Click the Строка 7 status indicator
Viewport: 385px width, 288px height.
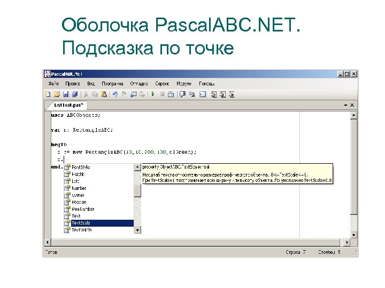(x=296, y=252)
